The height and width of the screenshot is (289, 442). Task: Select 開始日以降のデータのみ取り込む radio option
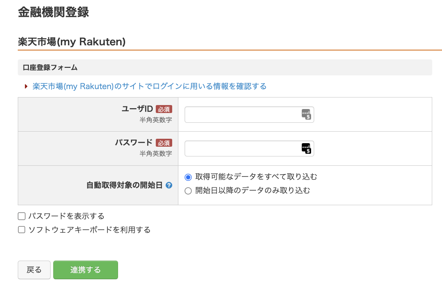[188, 191]
